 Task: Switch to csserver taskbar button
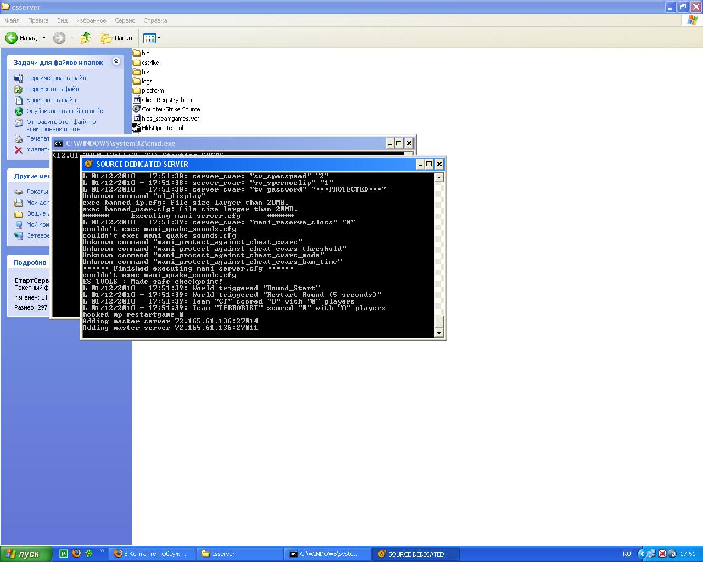[240, 554]
